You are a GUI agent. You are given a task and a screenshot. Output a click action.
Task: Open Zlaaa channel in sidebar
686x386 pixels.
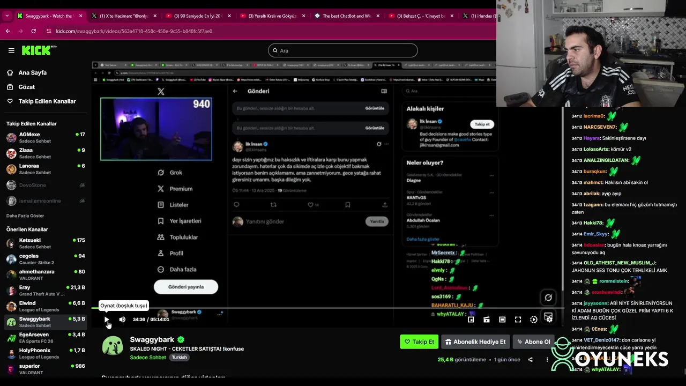point(46,153)
